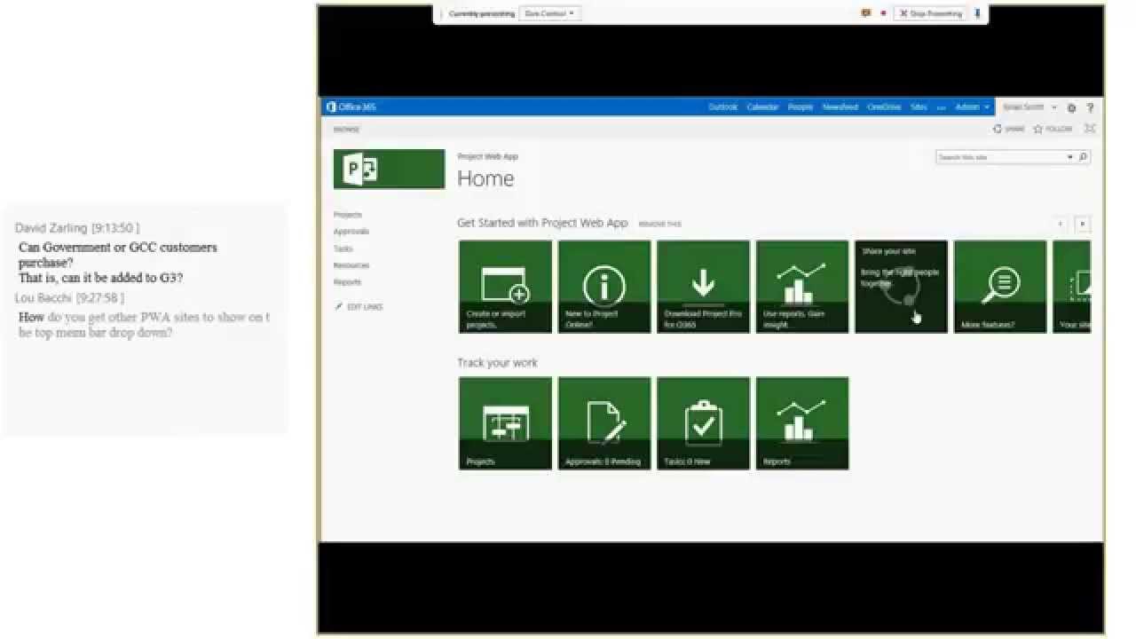Click the Project Web App breadcrumb link

487,156
